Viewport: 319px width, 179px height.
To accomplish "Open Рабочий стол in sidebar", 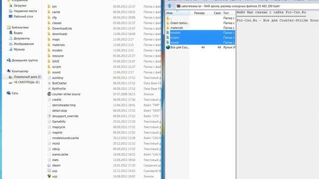I will [23, 16].
